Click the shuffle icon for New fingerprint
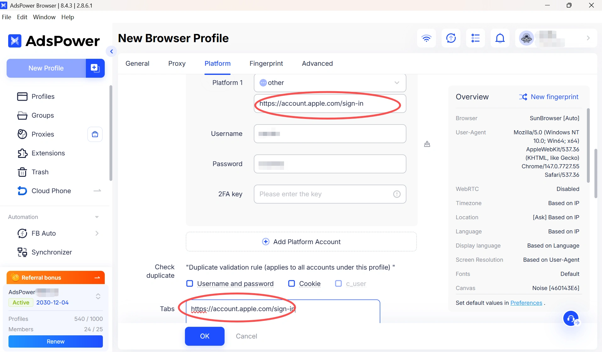Screen dimensions: 602x352 pyautogui.click(x=523, y=97)
